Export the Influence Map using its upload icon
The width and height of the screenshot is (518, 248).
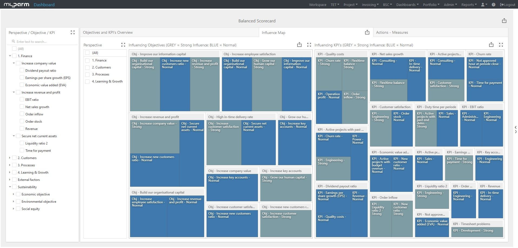367,32
